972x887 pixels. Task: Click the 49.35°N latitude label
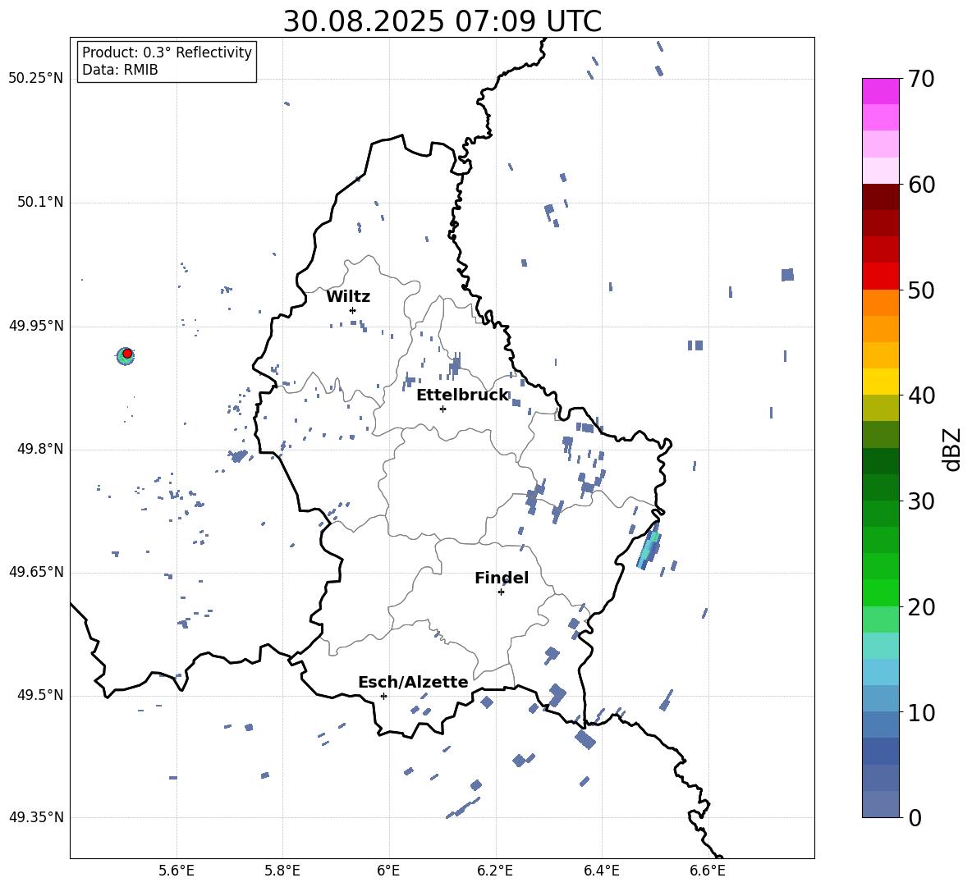click(x=36, y=817)
